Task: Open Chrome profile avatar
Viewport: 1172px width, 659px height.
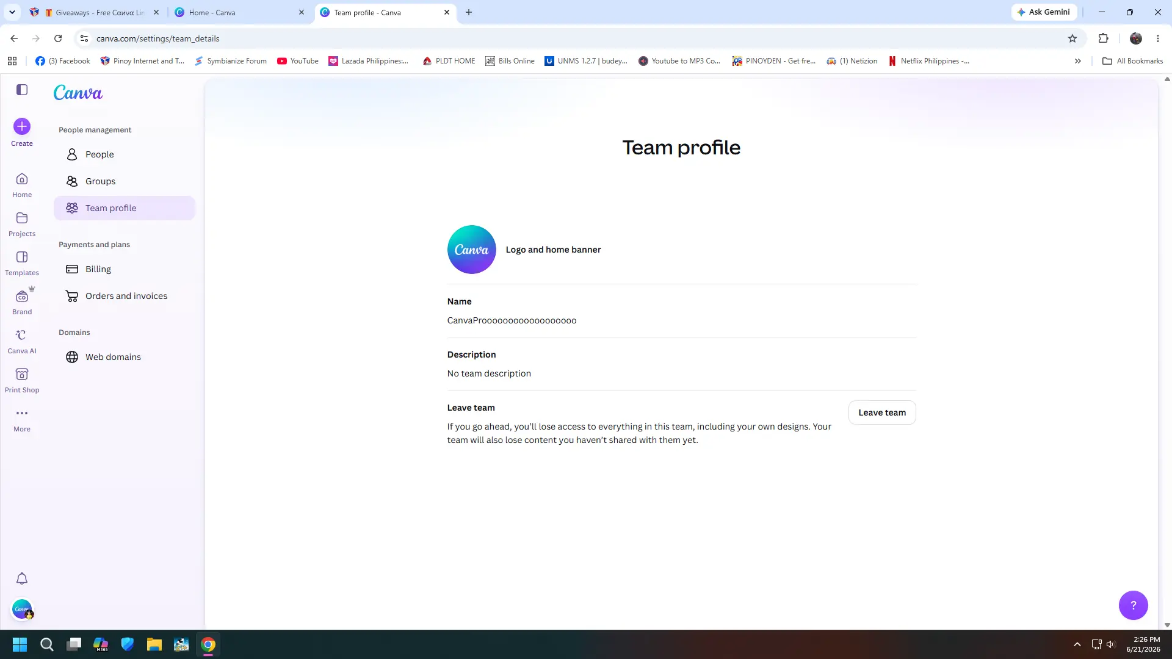Action: pyautogui.click(x=1136, y=38)
